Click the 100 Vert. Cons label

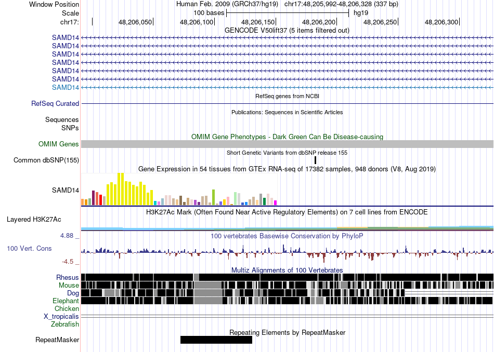29,249
